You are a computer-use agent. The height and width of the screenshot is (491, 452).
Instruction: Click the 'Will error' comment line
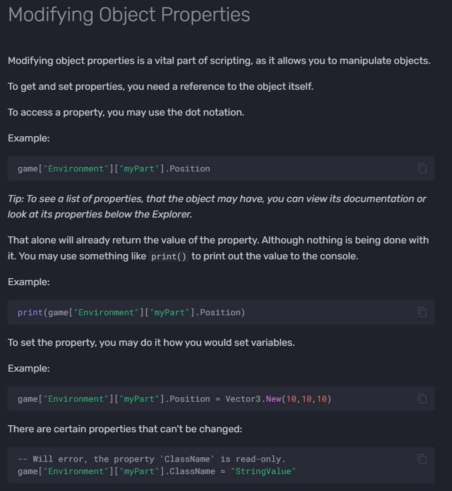151,459
